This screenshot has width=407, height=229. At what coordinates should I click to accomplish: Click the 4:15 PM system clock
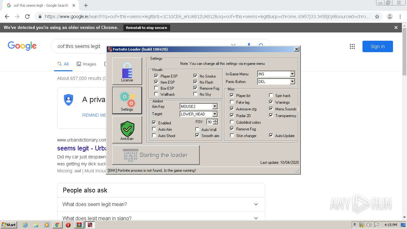click(x=390, y=225)
